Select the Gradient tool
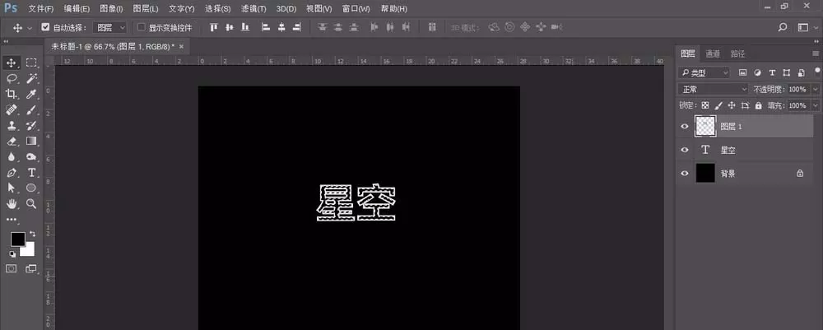 (x=31, y=141)
